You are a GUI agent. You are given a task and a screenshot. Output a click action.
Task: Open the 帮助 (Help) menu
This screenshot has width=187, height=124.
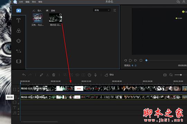tap(40, 2)
